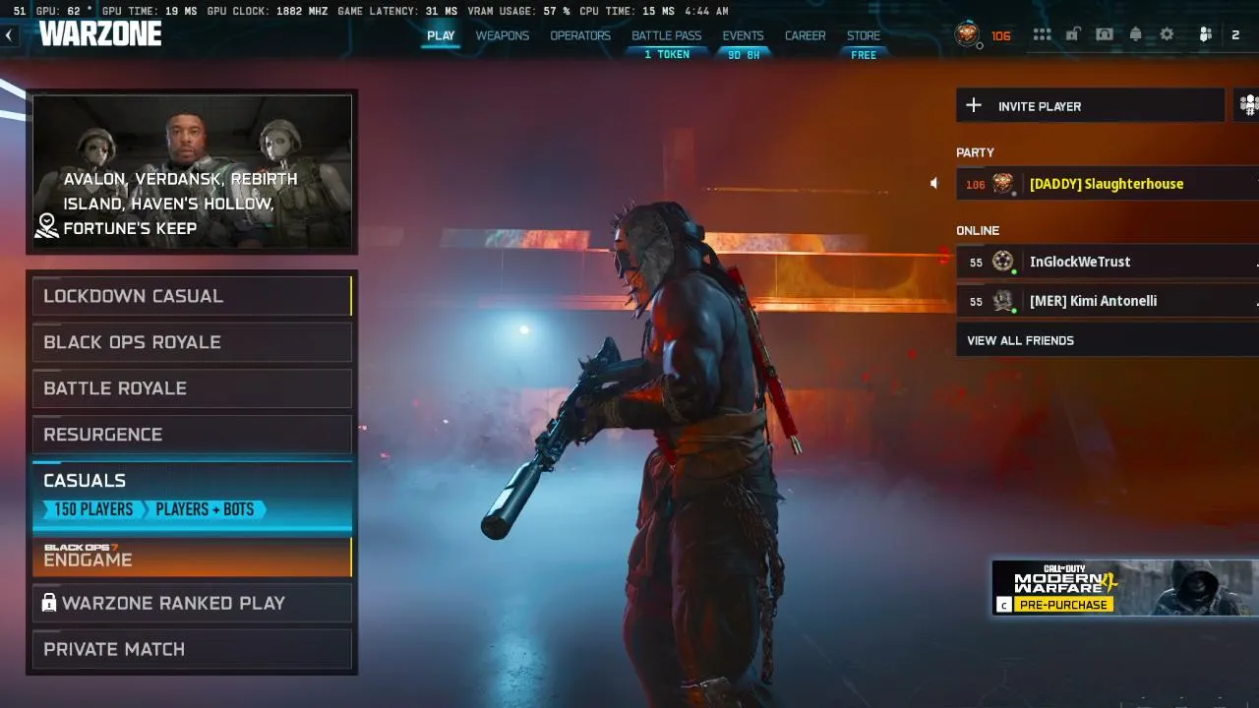The width and height of the screenshot is (1259, 708).
Task: Click the FREE label under Store
Action: (864, 55)
